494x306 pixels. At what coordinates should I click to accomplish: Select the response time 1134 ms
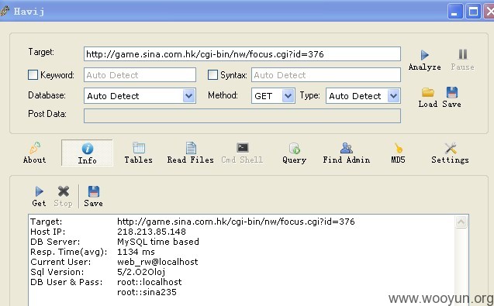click(136, 252)
